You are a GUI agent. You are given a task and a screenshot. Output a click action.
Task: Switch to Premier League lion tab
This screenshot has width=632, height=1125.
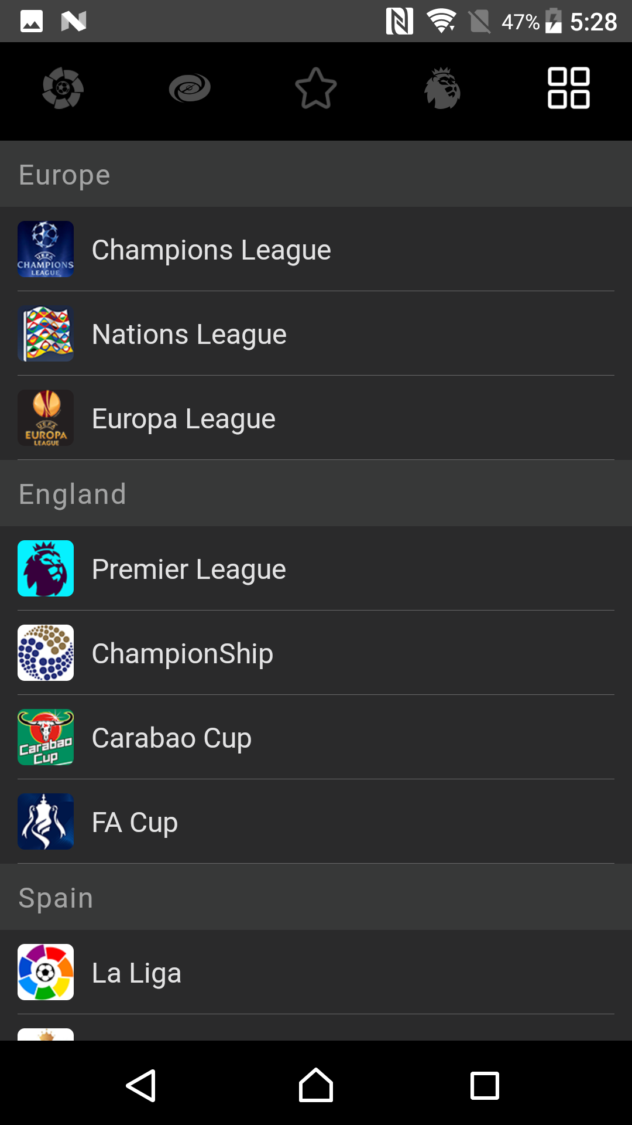[442, 88]
